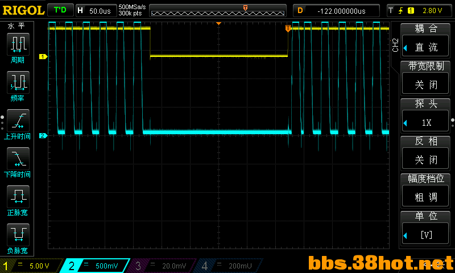Screen dimensions: 455x273
Task: Select channel 4 200mU tab
Action: coord(229,266)
